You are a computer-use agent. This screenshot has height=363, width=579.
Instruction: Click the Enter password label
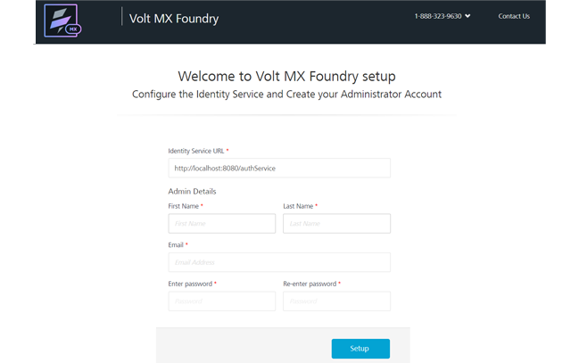[191, 284]
